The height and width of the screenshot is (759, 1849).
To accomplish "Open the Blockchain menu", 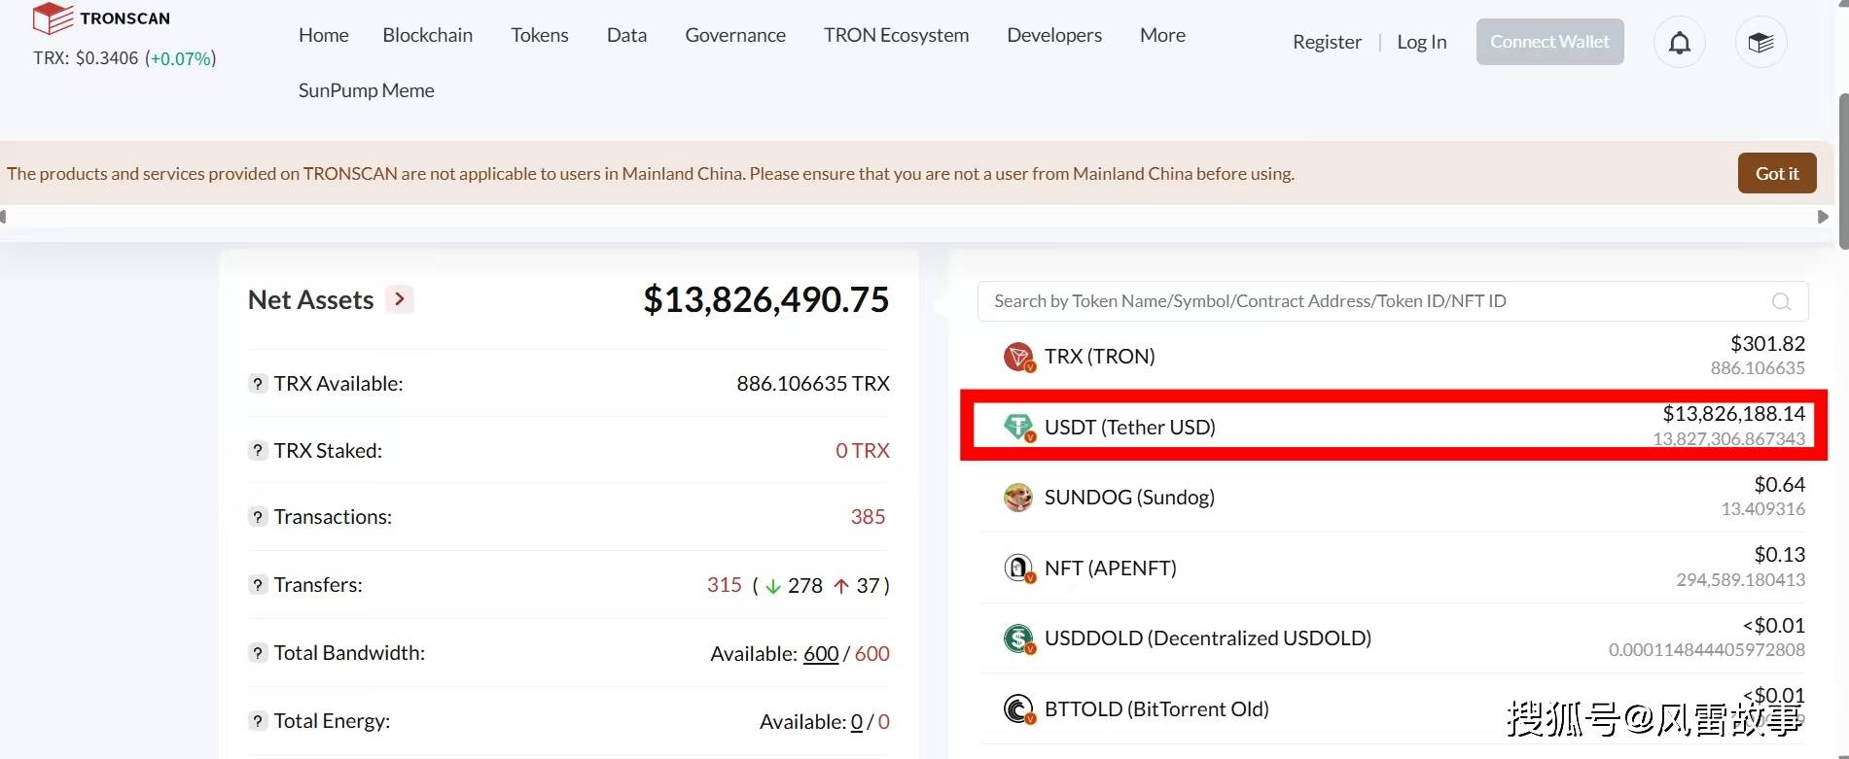I will pos(428,35).
